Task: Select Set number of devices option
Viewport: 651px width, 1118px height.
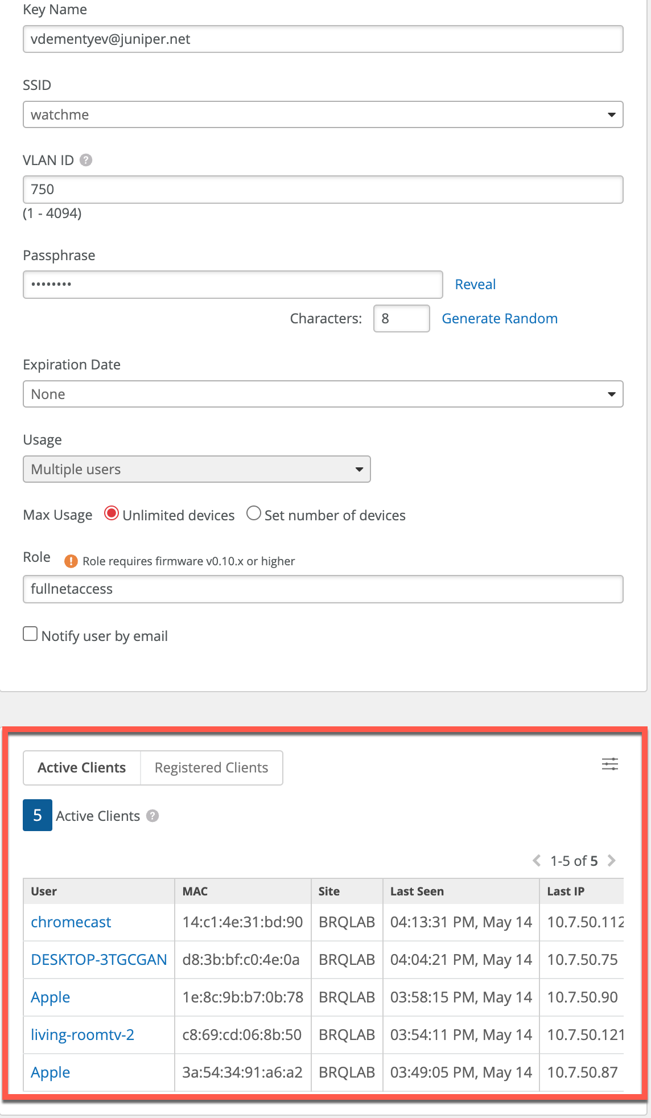Action: [x=254, y=514]
